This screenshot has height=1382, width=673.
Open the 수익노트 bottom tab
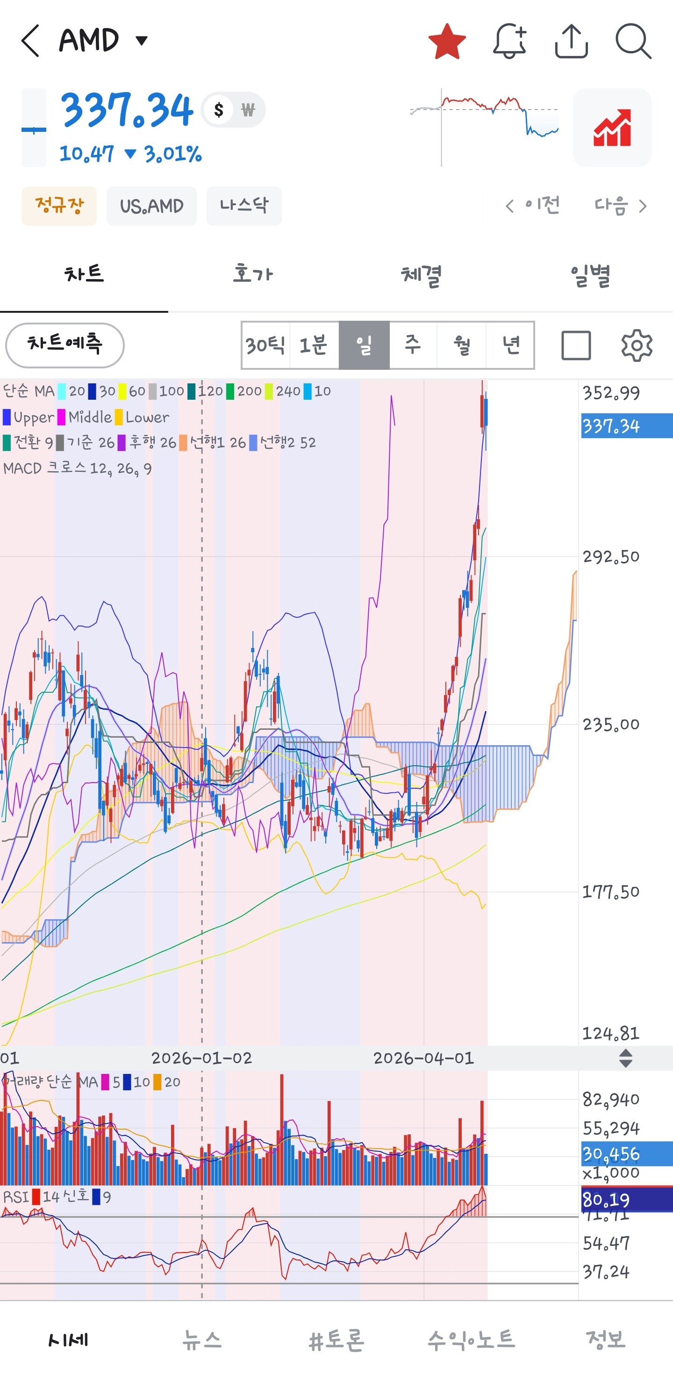pyautogui.click(x=472, y=1340)
